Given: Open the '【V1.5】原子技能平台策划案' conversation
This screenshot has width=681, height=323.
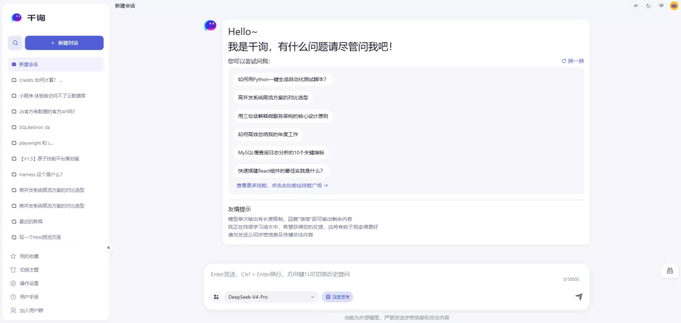Looking at the screenshot, I should 55,159.
